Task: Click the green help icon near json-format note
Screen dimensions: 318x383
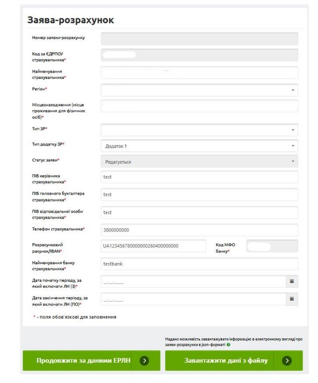Action: pos(229,345)
